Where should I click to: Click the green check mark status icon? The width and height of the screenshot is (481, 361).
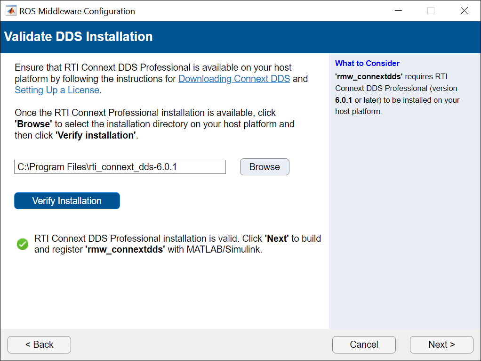coord(23,244)
